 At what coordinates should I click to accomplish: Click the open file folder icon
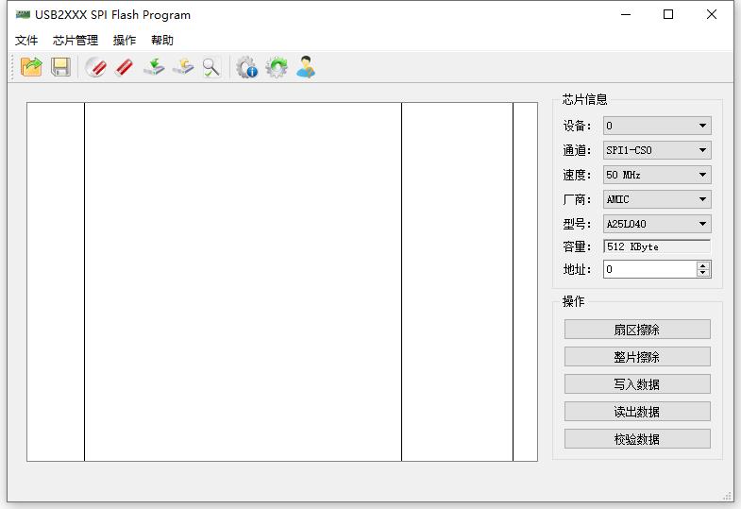pyautogui.click(x=31, y=67)
